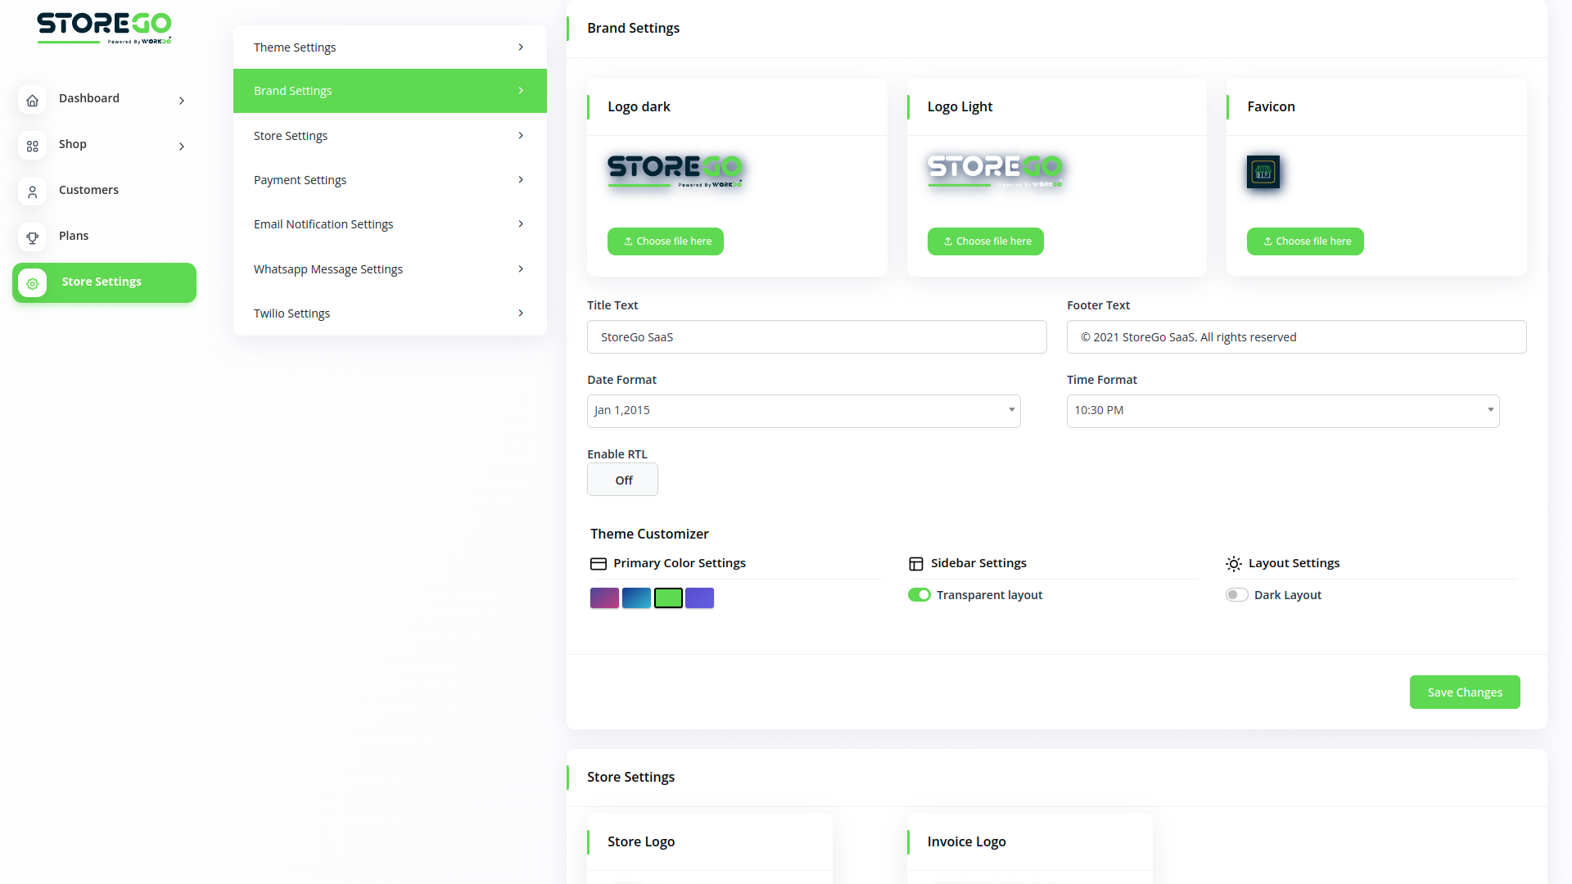
Task: Click the Payment Settings row chevron
Action: click(x=521, y=180)
